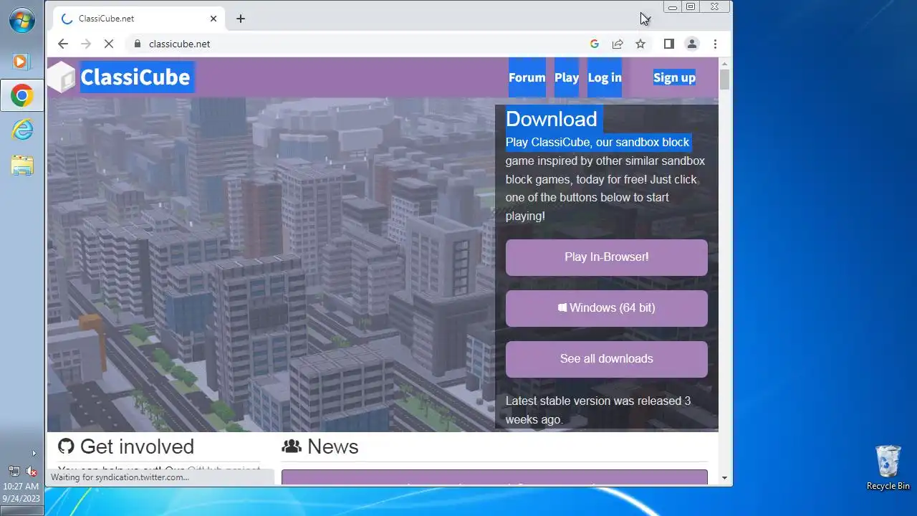Open the Google search icon in address bar
Image resolution: width=917 pixels, height=516 pixels.
point(594,44)
